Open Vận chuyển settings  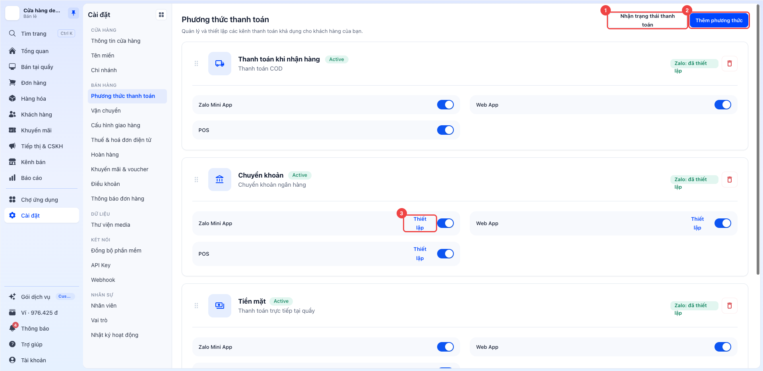(127, 111)
